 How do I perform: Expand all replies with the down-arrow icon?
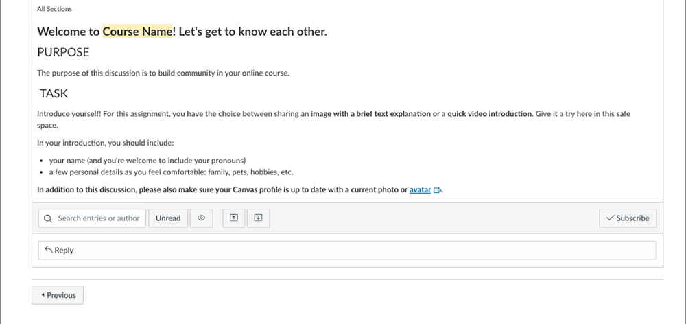point(258,218)
